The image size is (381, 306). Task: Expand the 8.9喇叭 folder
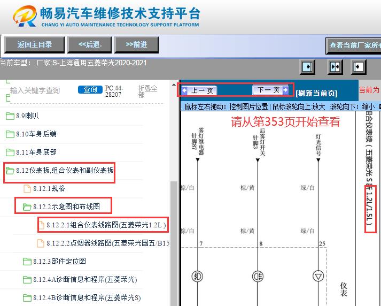point(27,116)
